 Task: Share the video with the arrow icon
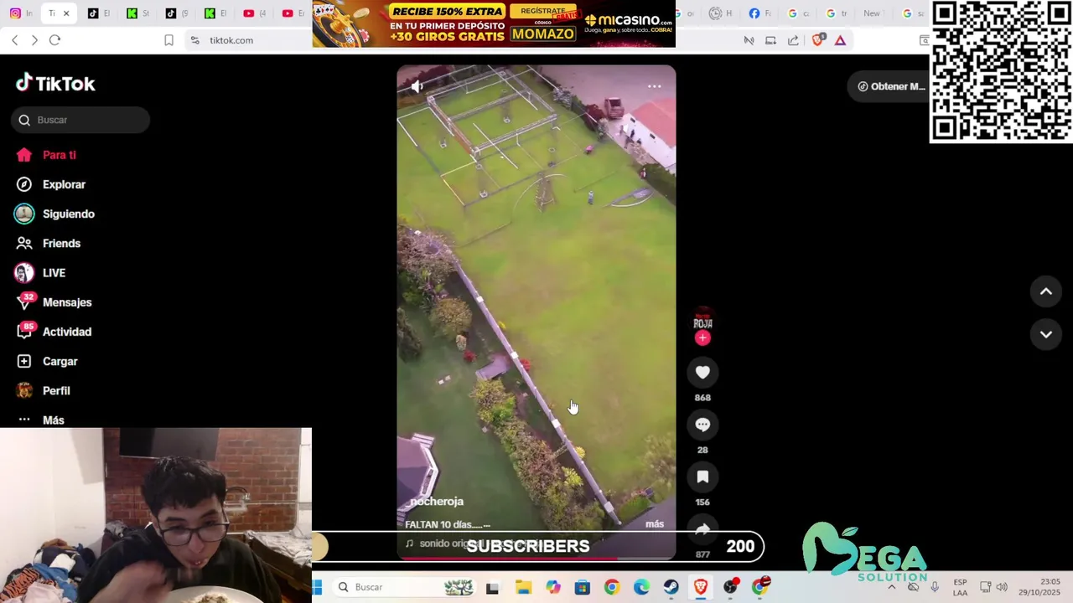pos(702,528)
